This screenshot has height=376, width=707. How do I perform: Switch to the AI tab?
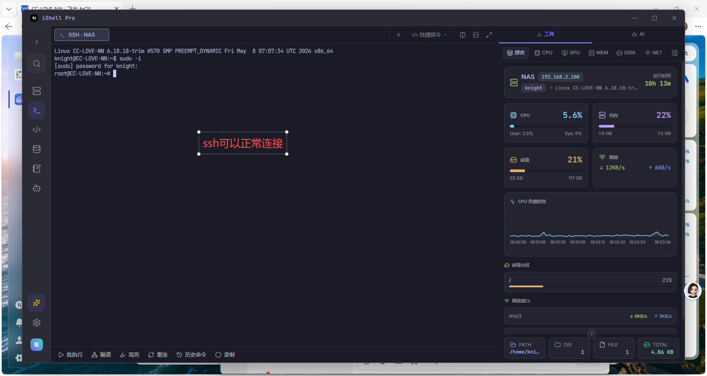tap(638, 34)
